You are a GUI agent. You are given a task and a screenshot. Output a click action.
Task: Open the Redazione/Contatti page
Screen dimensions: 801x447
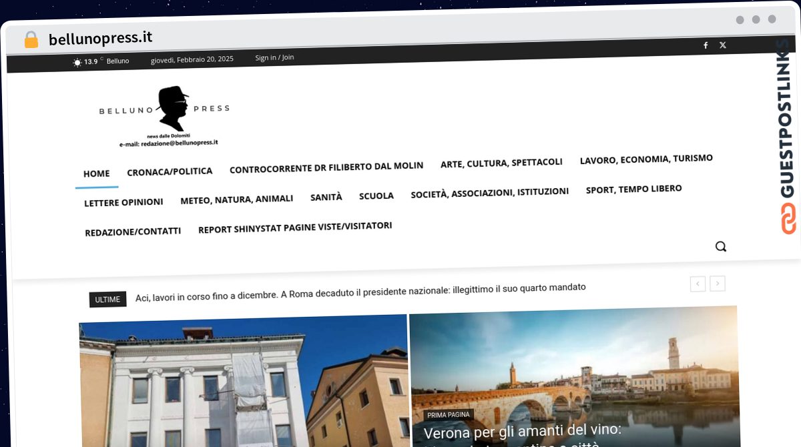(x=133, y=232)
